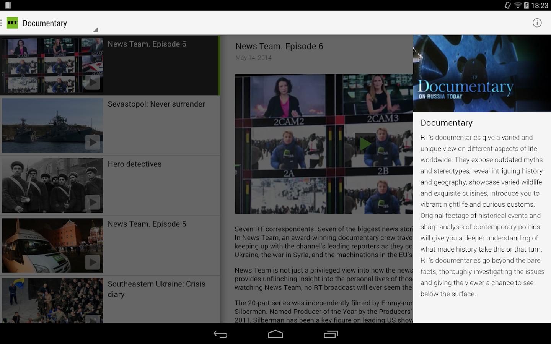The image size is (551, 344).
Task: Tap the notification icon in status bar
Action: tap(8, 5)
